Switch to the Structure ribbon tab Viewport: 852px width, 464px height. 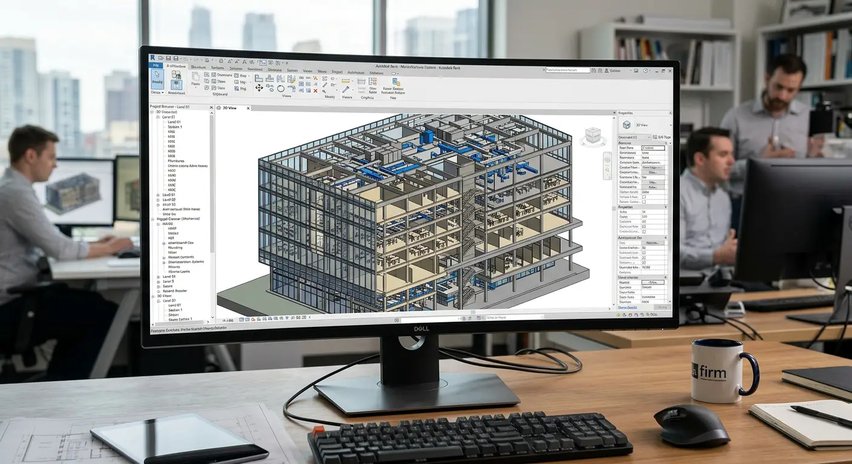(198, 67)
